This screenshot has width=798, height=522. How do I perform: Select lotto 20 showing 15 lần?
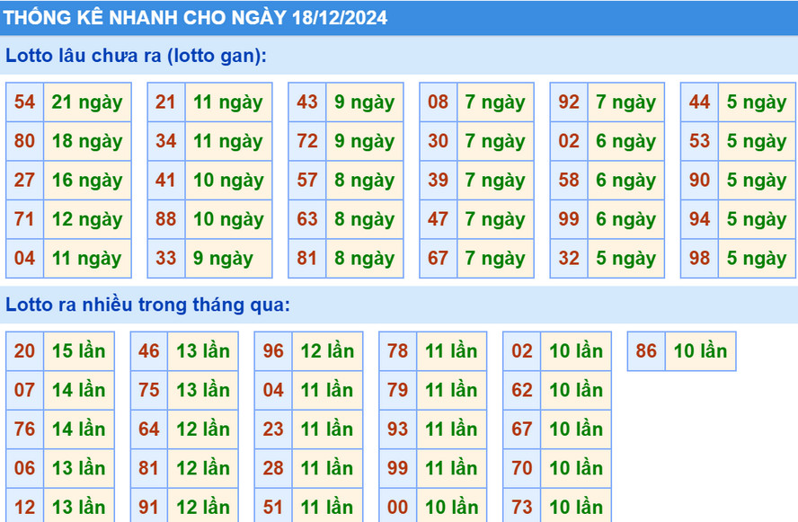click(59, 352)
